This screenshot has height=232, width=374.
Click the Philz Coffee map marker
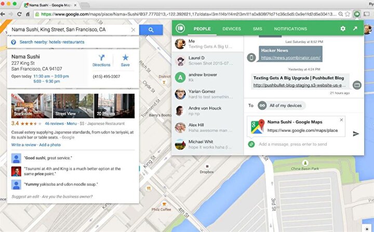click(x=164, y=204)
